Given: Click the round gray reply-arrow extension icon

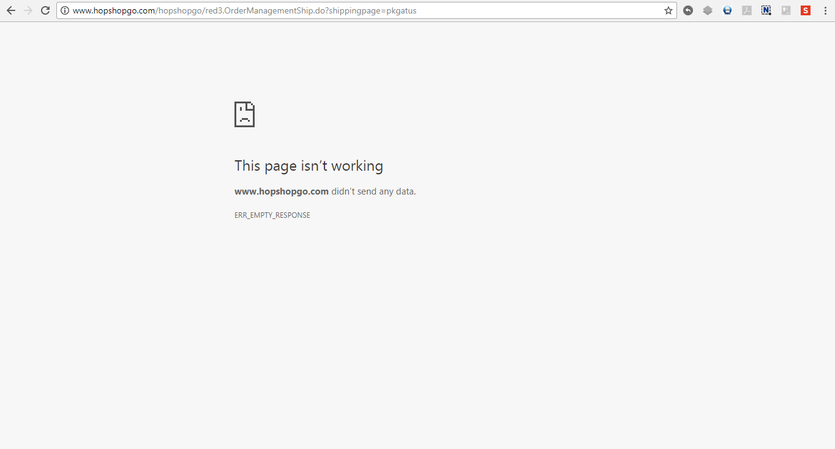Looking at the screenshot, I should 688,10.
